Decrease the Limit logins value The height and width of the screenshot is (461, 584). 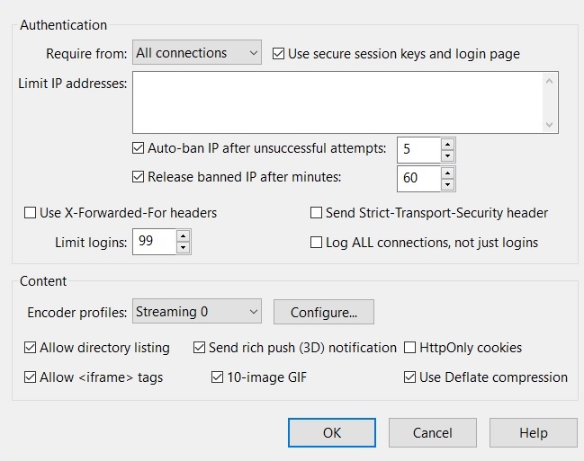[x=184, y=247]
